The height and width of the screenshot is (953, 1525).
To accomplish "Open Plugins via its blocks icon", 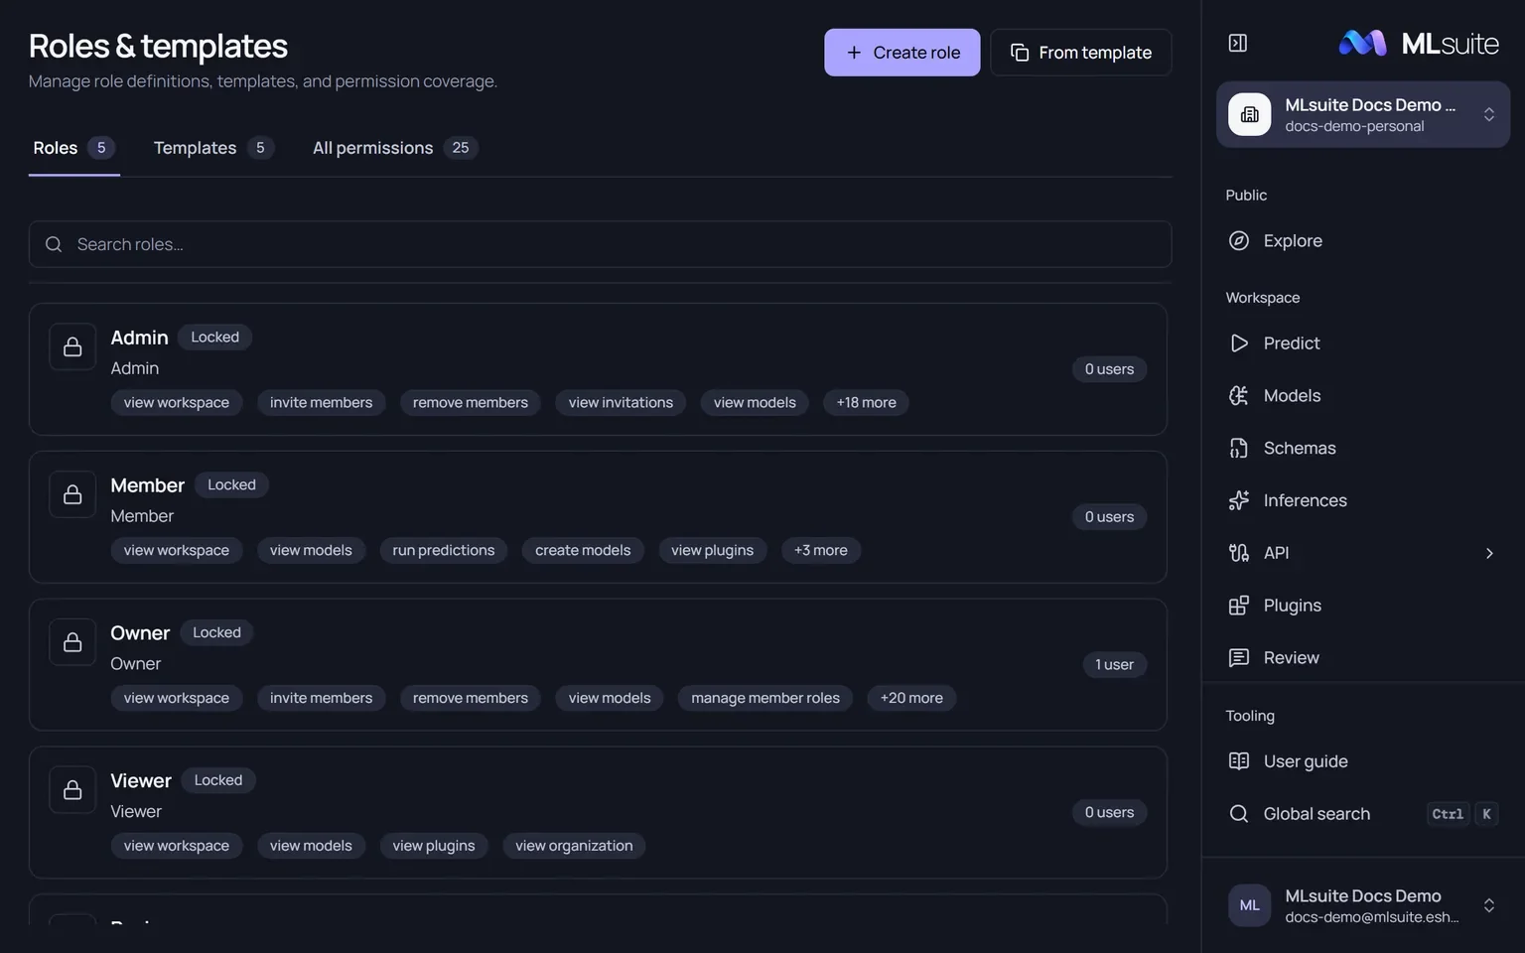I will click(1239, 606).
